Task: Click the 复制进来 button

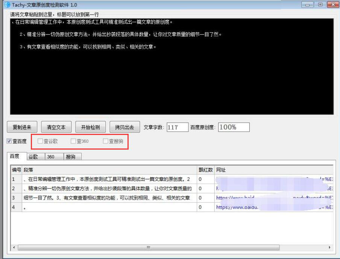Action: [x=22, y=127]
